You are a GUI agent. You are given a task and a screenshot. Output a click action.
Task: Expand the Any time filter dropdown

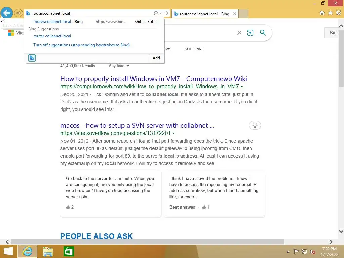pos(119,66)
